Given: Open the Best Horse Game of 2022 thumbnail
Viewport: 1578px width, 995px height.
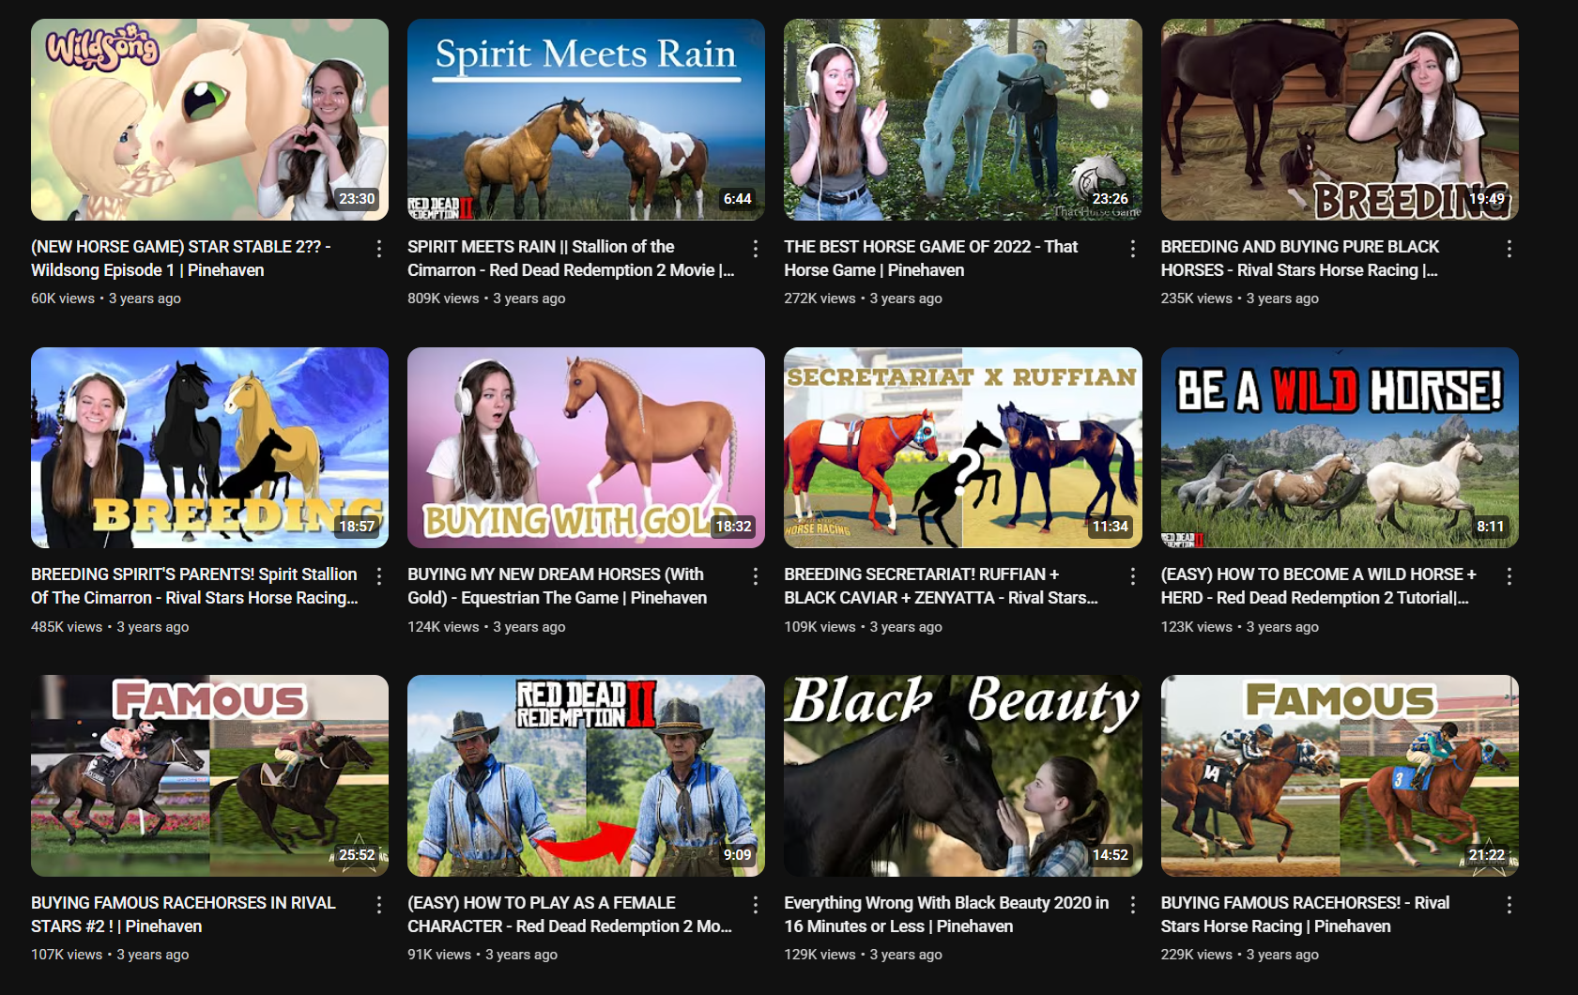Looking at the screenshot, I should click(x=963, y=119).
